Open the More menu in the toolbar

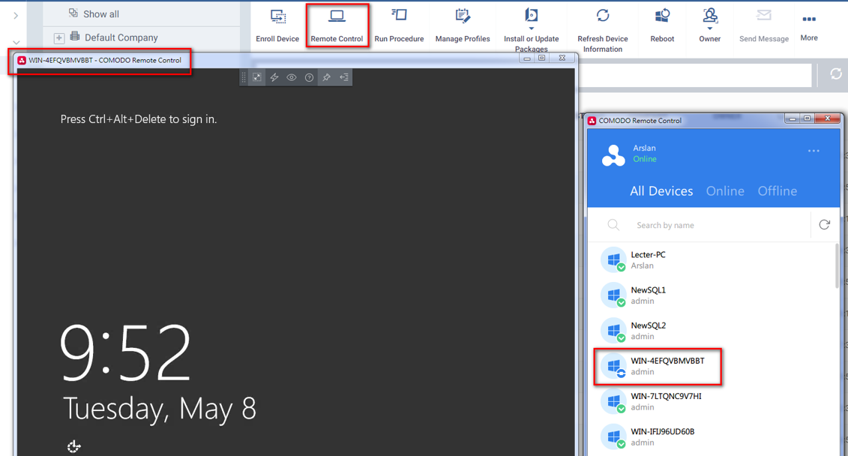(809, 27)
